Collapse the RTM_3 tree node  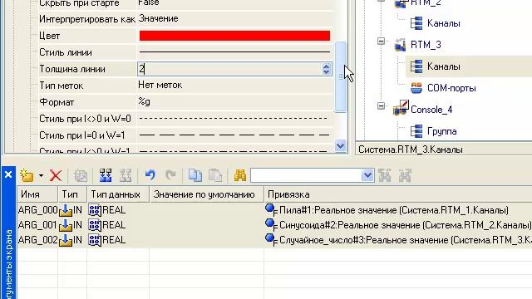pyautogui.click(x=381, y=42)
